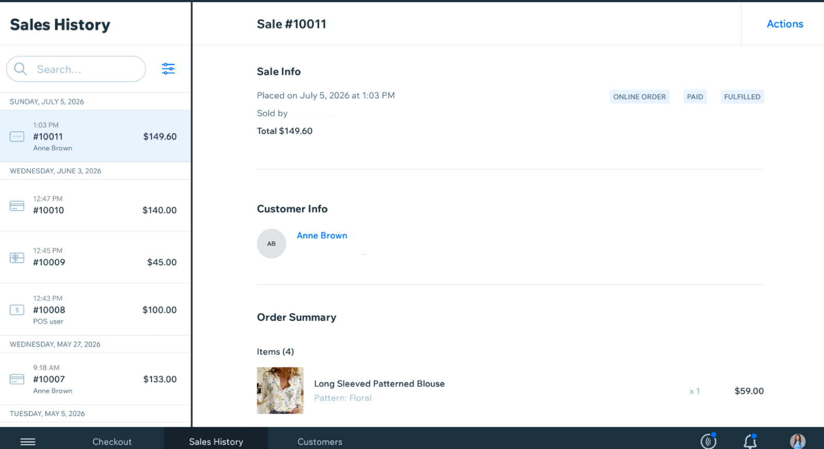Click the Sale #10011 page title
This screenshot has height=449, width=824.
click(x=291, y=24)
